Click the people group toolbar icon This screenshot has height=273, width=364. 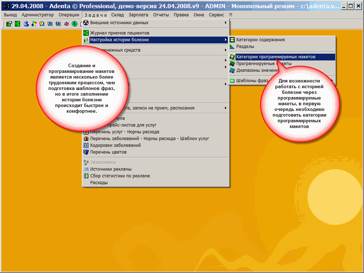(x=26, y=24)
